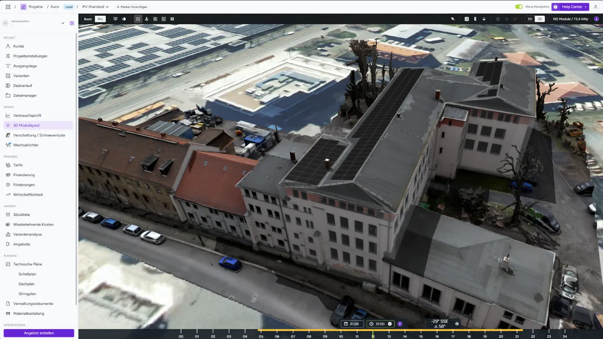Viewport: 603px width, 339px height.
Task: Undo the last action
Action: [x=506, y=19]
